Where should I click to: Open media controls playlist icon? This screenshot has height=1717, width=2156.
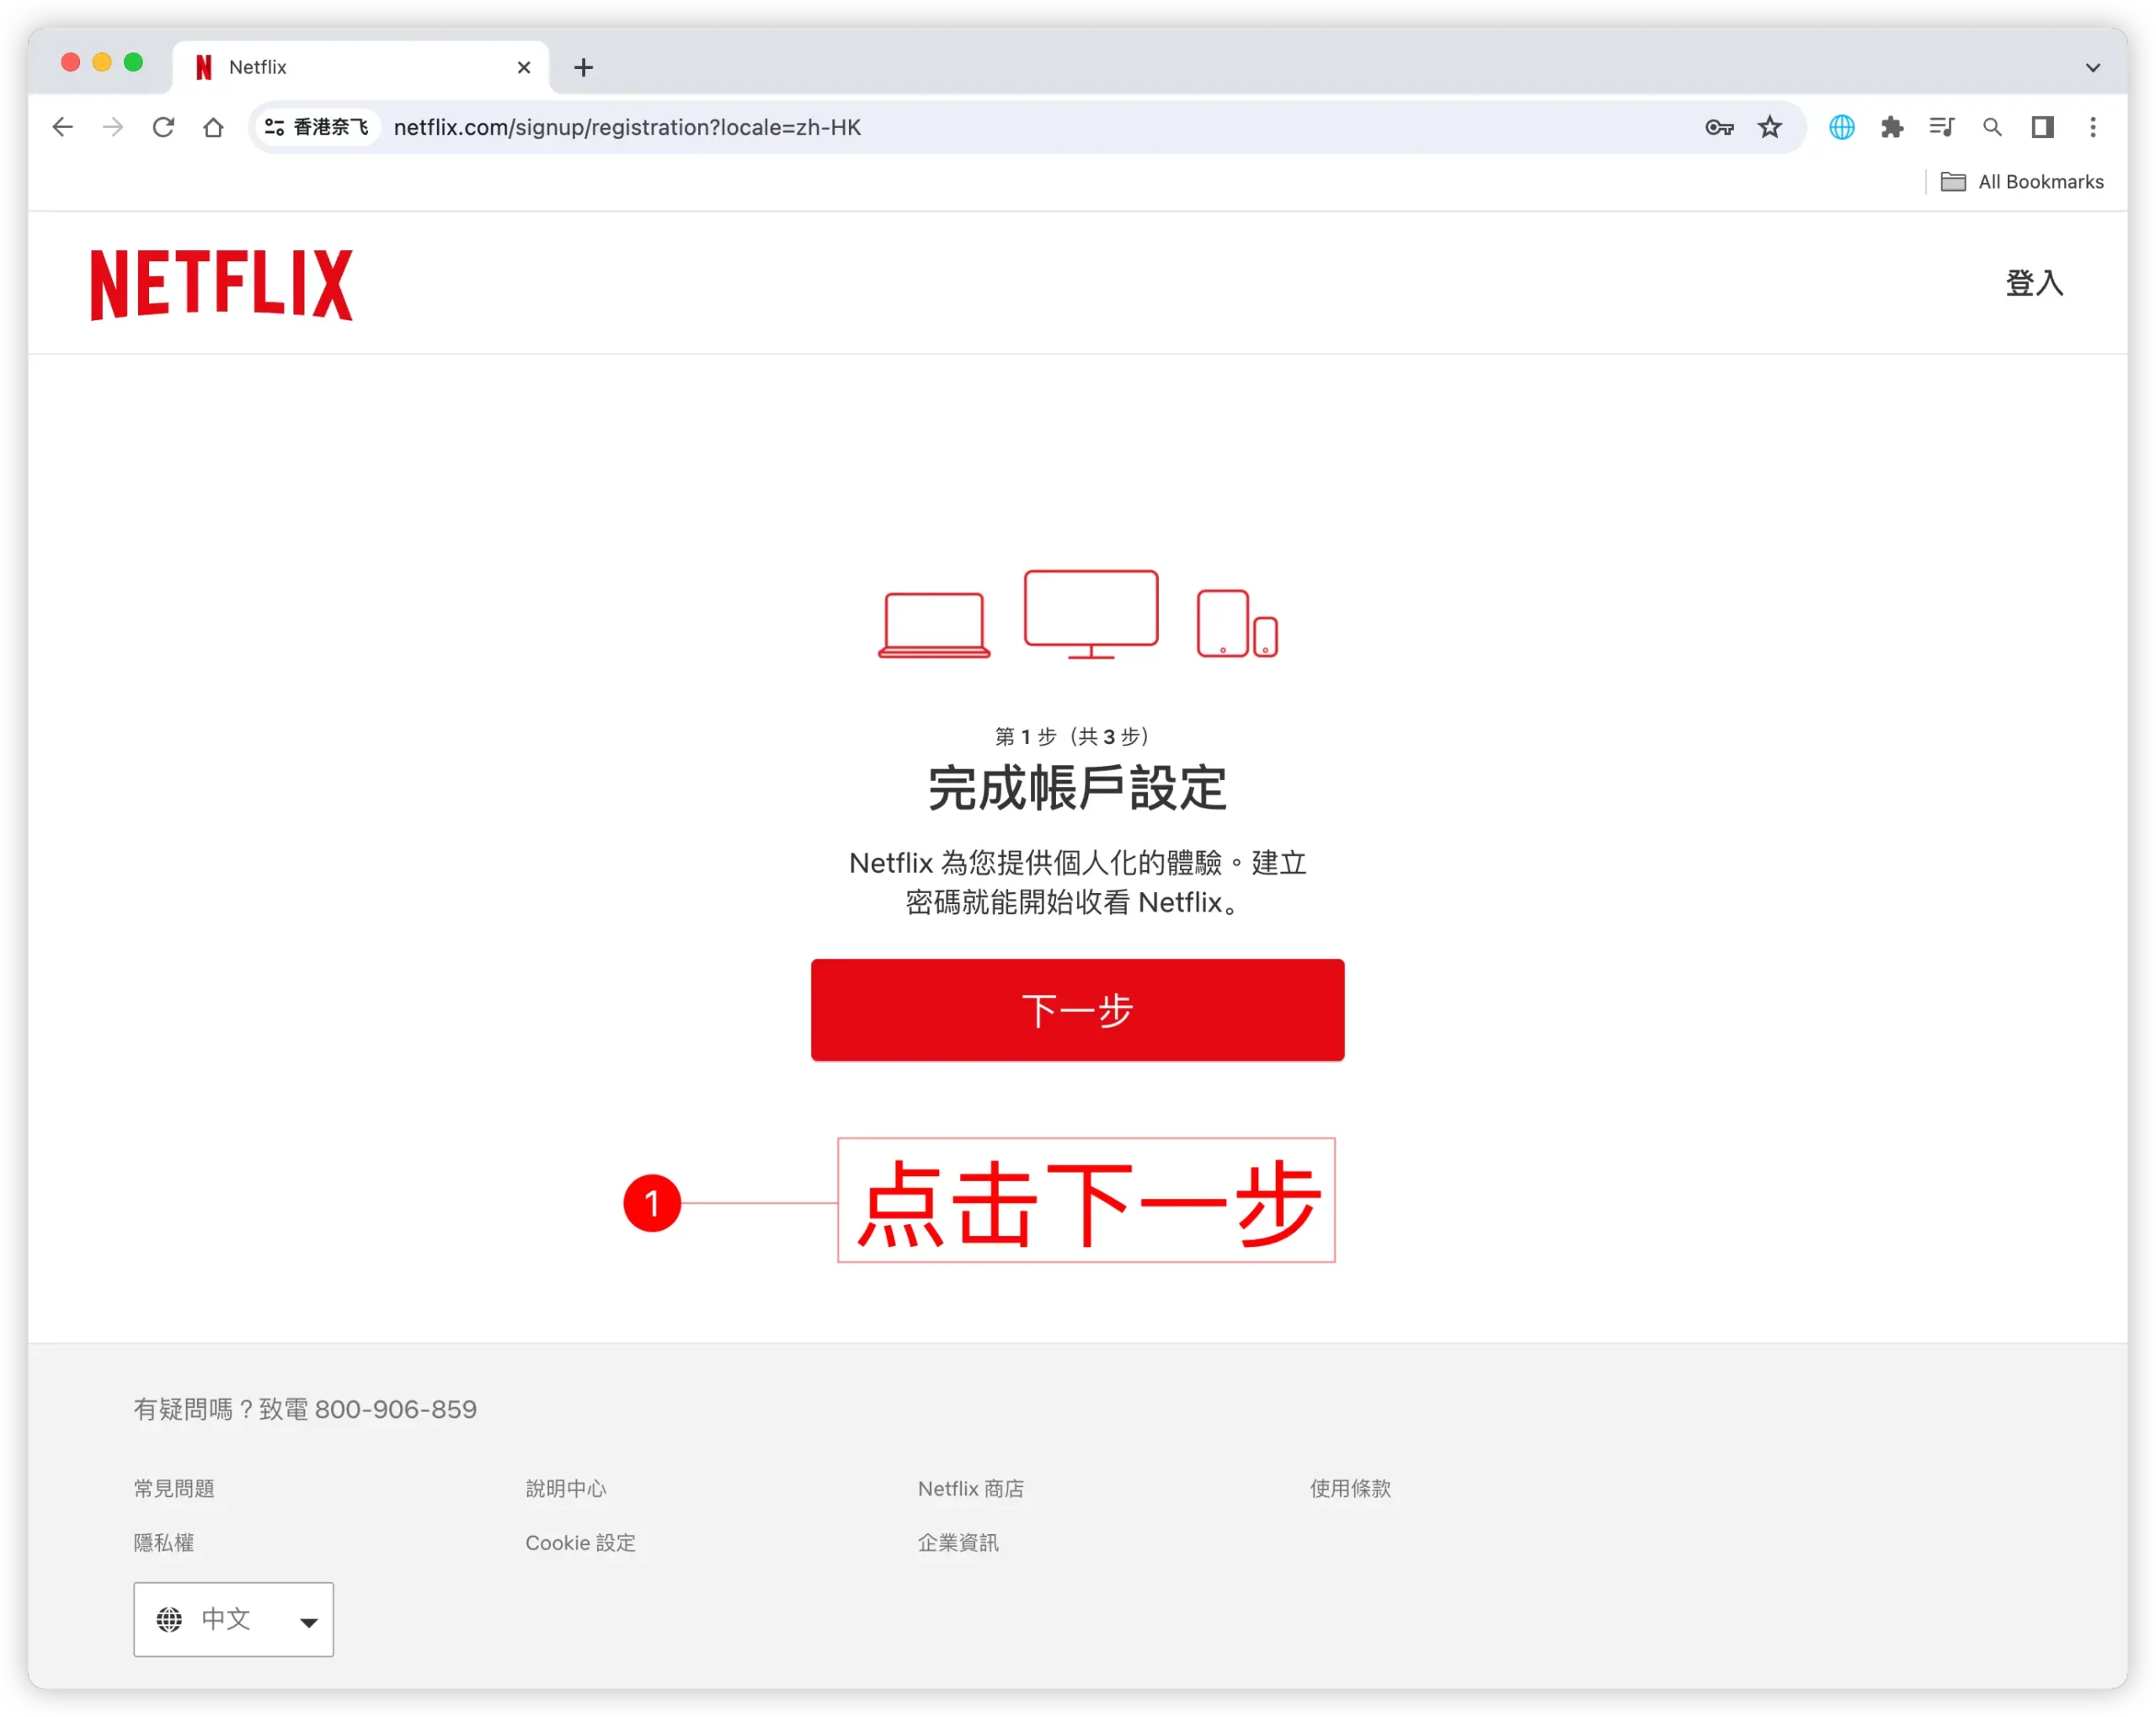click(x=1942, y=127)
